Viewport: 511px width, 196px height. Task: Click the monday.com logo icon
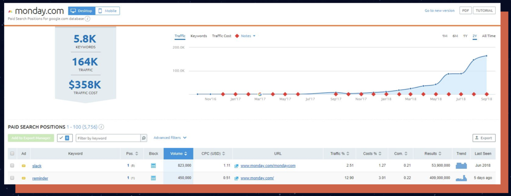click(10, 11)
